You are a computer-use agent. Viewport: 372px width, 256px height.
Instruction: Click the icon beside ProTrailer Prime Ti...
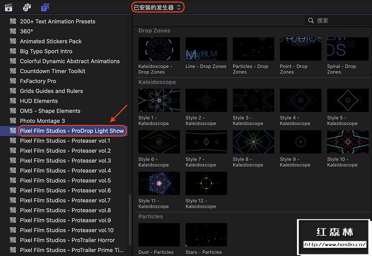tap(13, 250)
